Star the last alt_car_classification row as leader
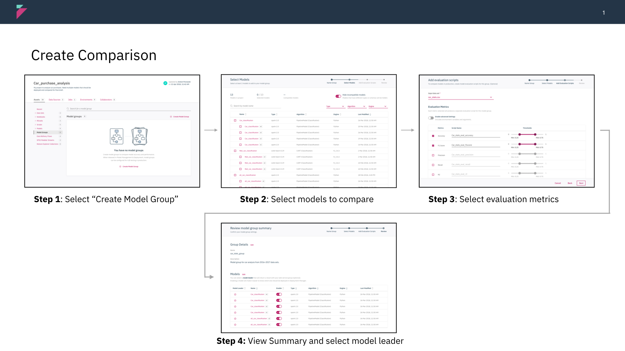 click(x=235, y=325)
